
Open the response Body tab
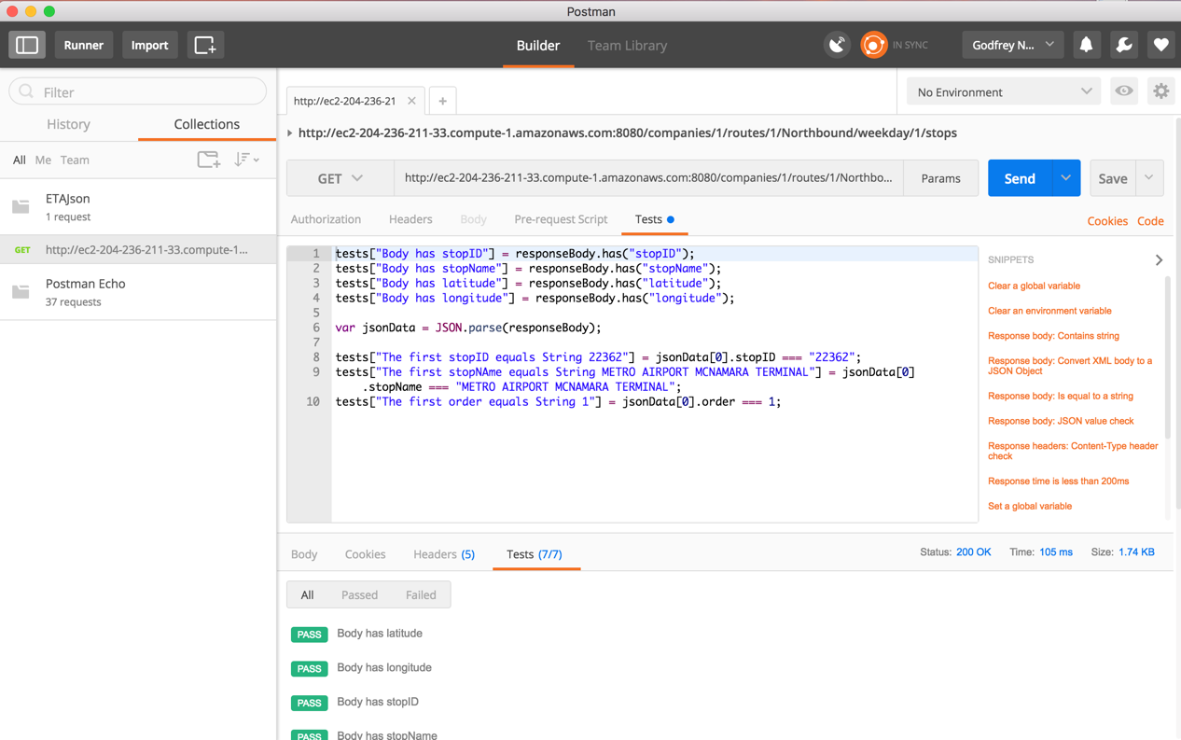304,554
